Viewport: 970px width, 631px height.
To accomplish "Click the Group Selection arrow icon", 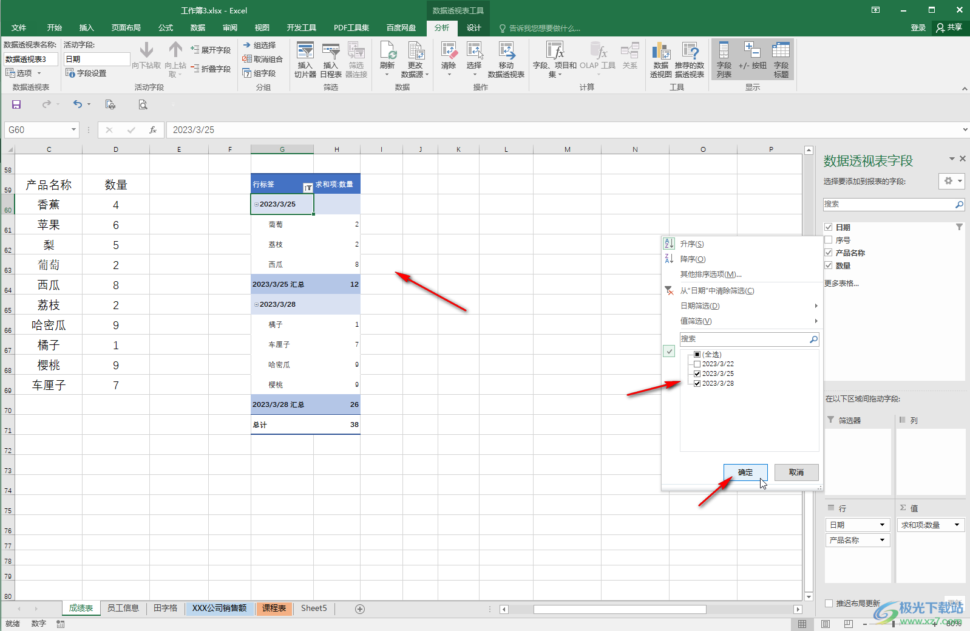I will 247,45.
